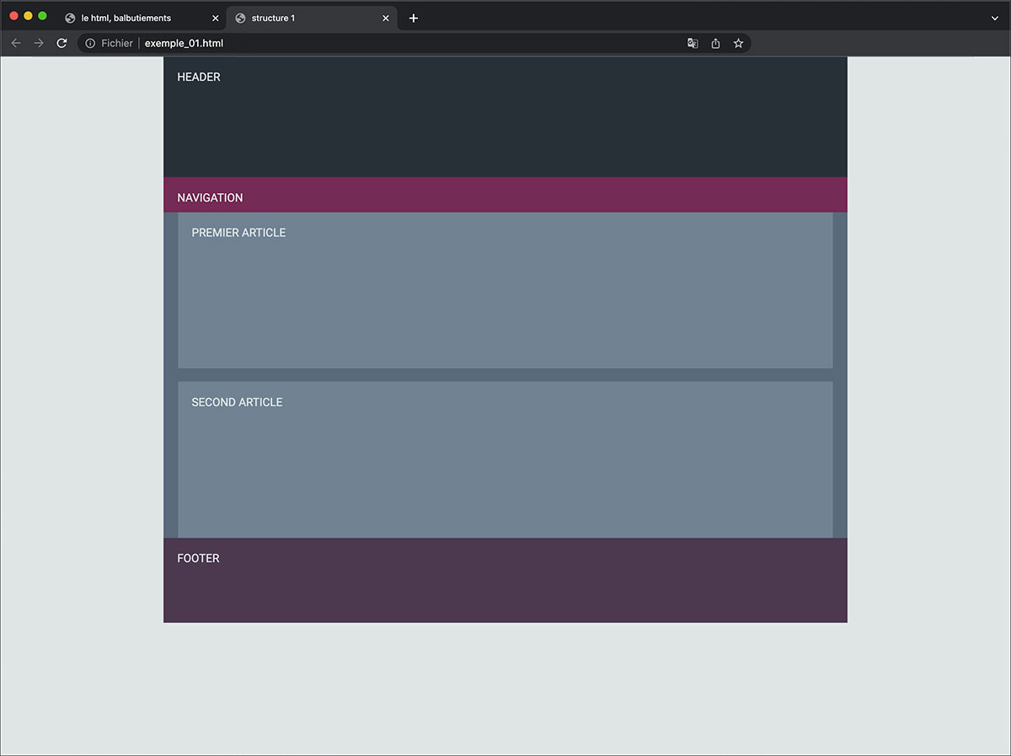This screenshot has width=1011, height=756.
Task: Open the site information icon
Action: 90,43
